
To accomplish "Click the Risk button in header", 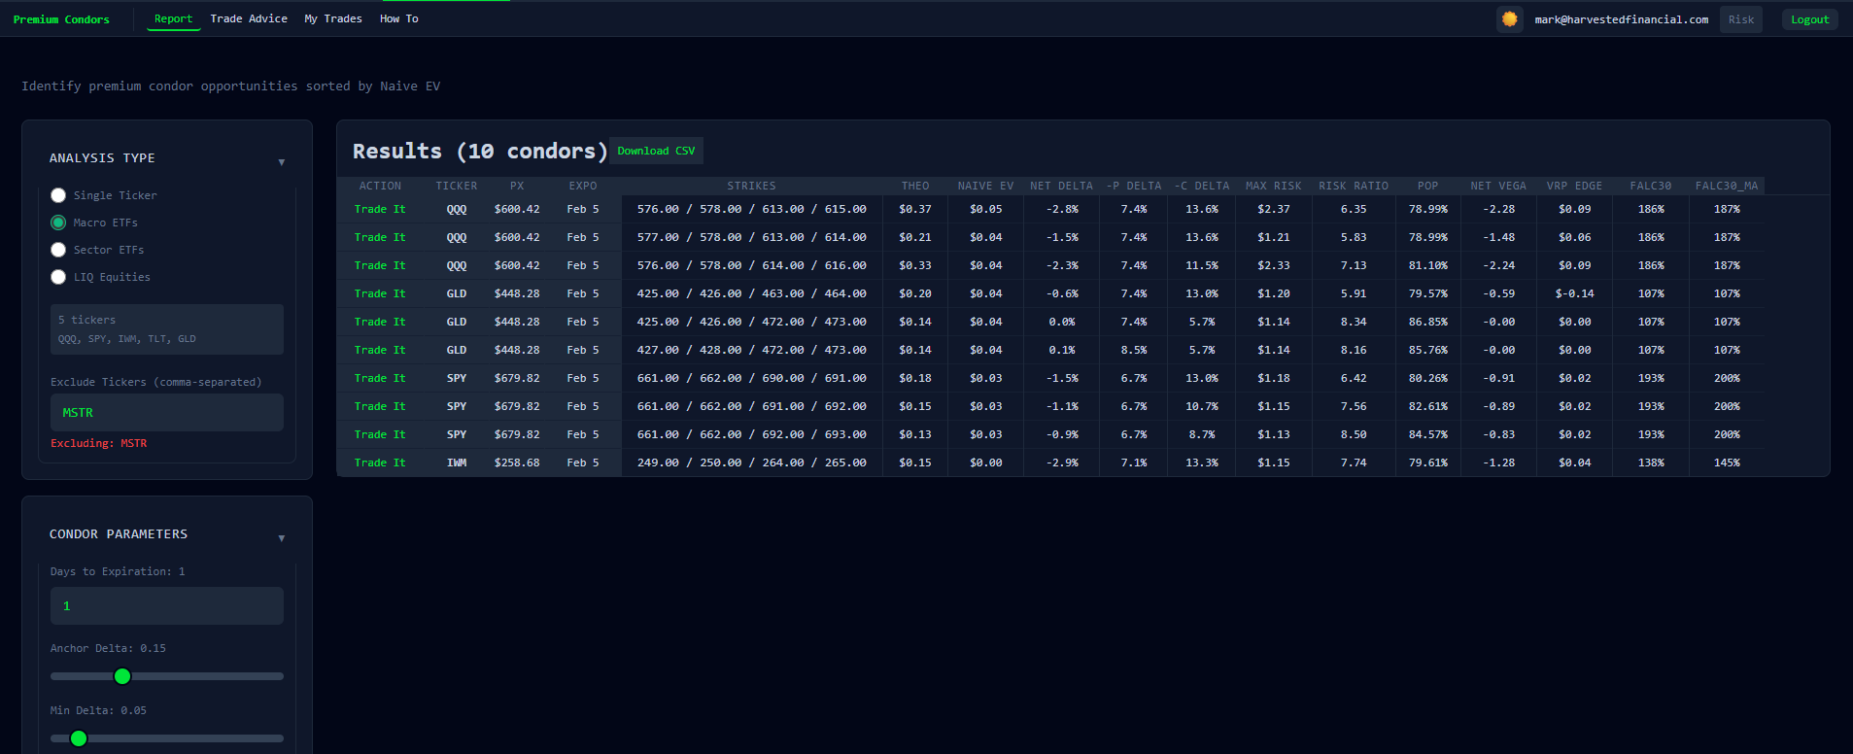I will pos(1740,19).
